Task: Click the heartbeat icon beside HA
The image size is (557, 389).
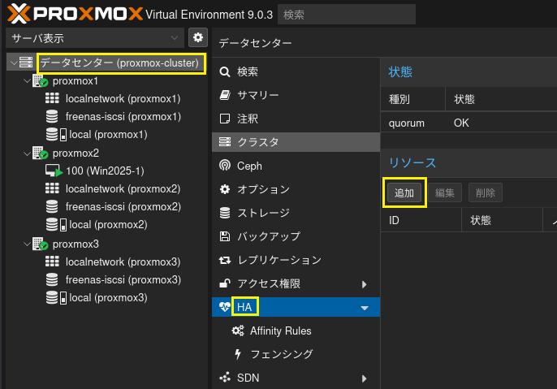Action: click(224, 307)
